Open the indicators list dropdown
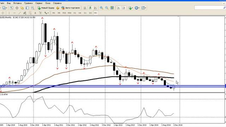The width and height of the screenshot is (226, 127). [131, 8]
